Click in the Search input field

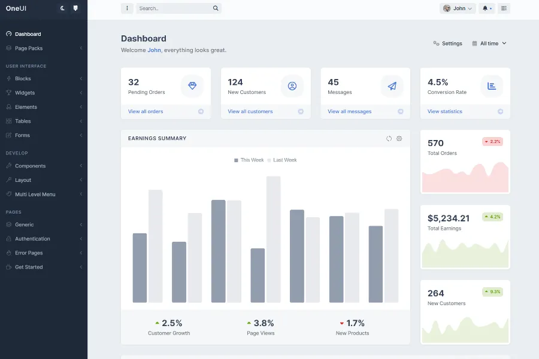tap(174, 8)
